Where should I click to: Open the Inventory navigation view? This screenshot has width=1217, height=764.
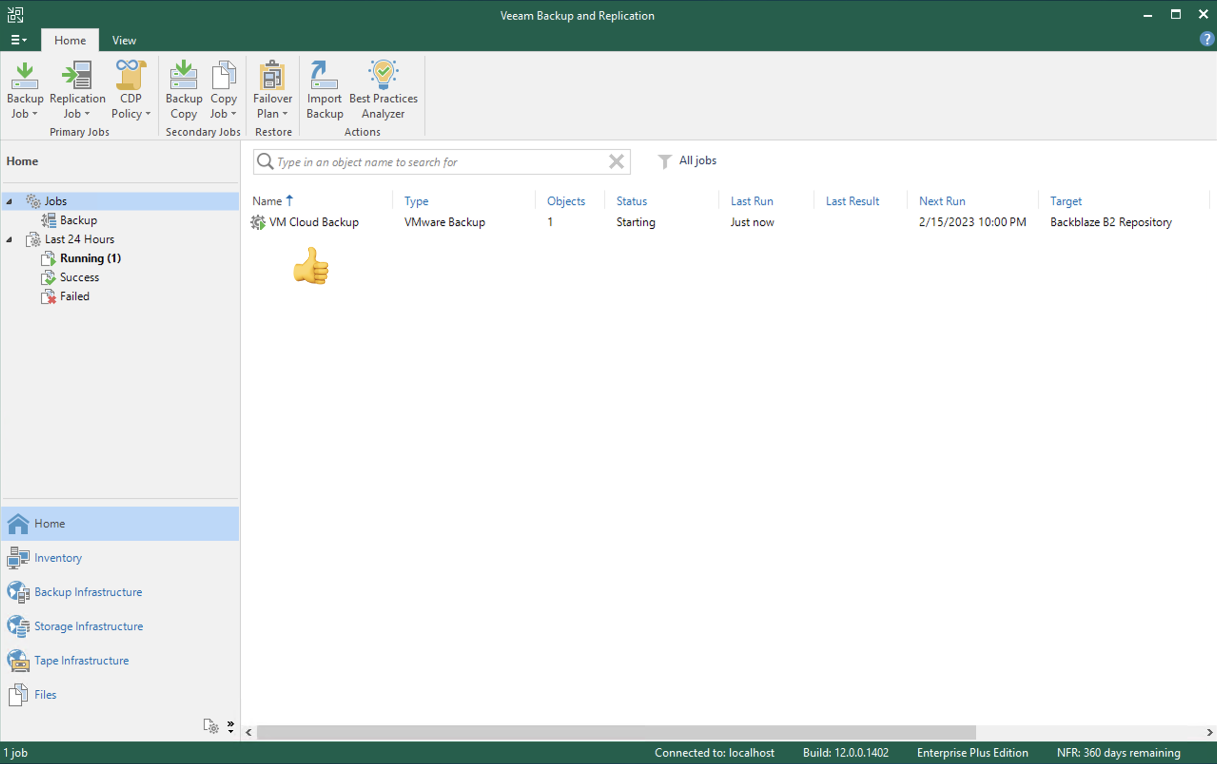coord(120,558)
